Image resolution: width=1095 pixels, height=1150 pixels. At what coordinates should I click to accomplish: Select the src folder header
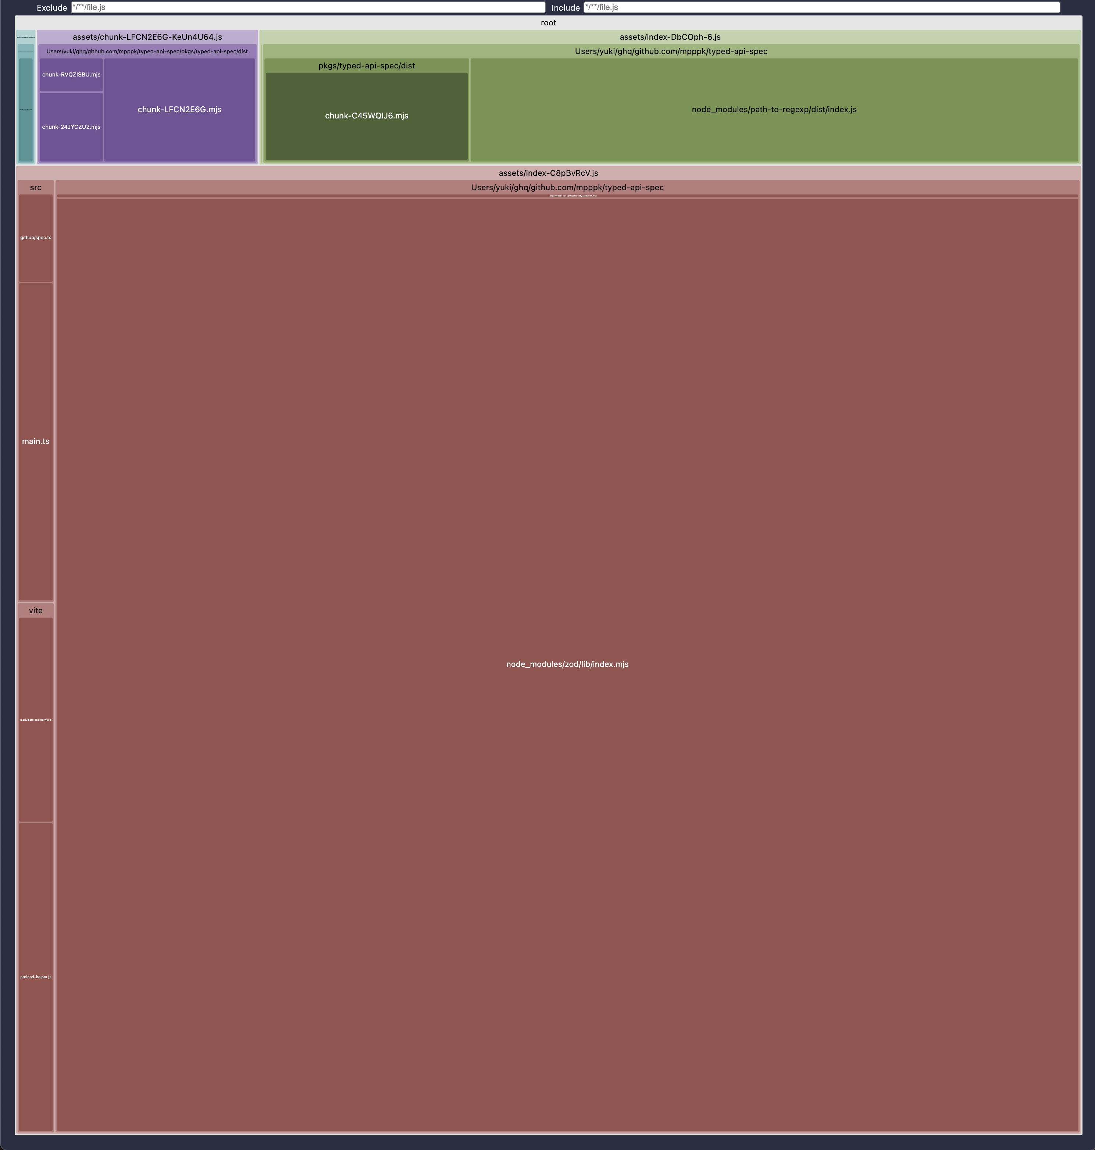[36, 188]
